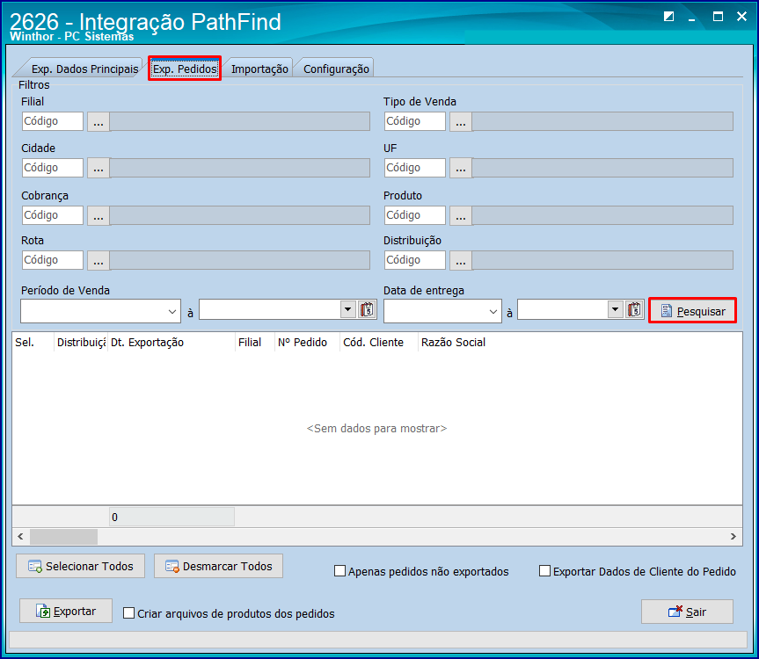Viewport: 759px width, 659px height.
Task: Open Cidade lookup ellipsis button
Action: (x=99, y=168)
